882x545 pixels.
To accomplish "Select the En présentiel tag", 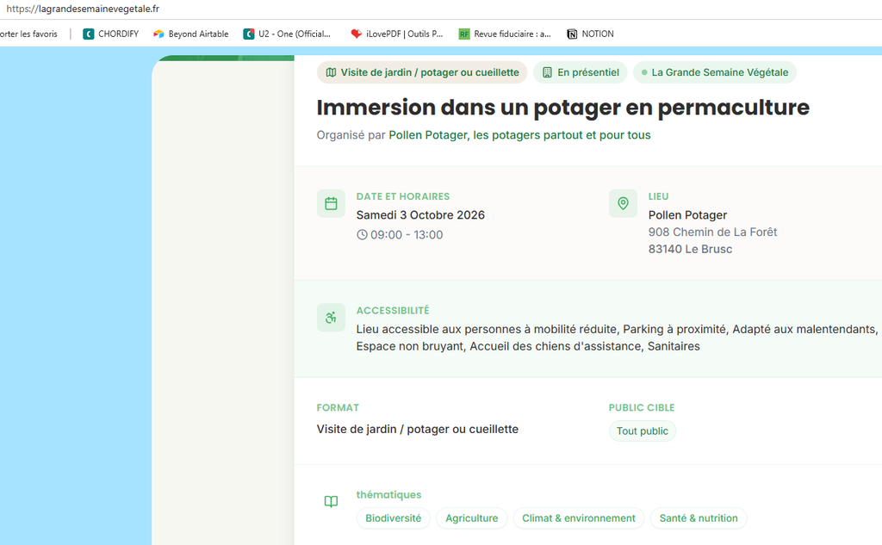I will click(x=580, y=72).
